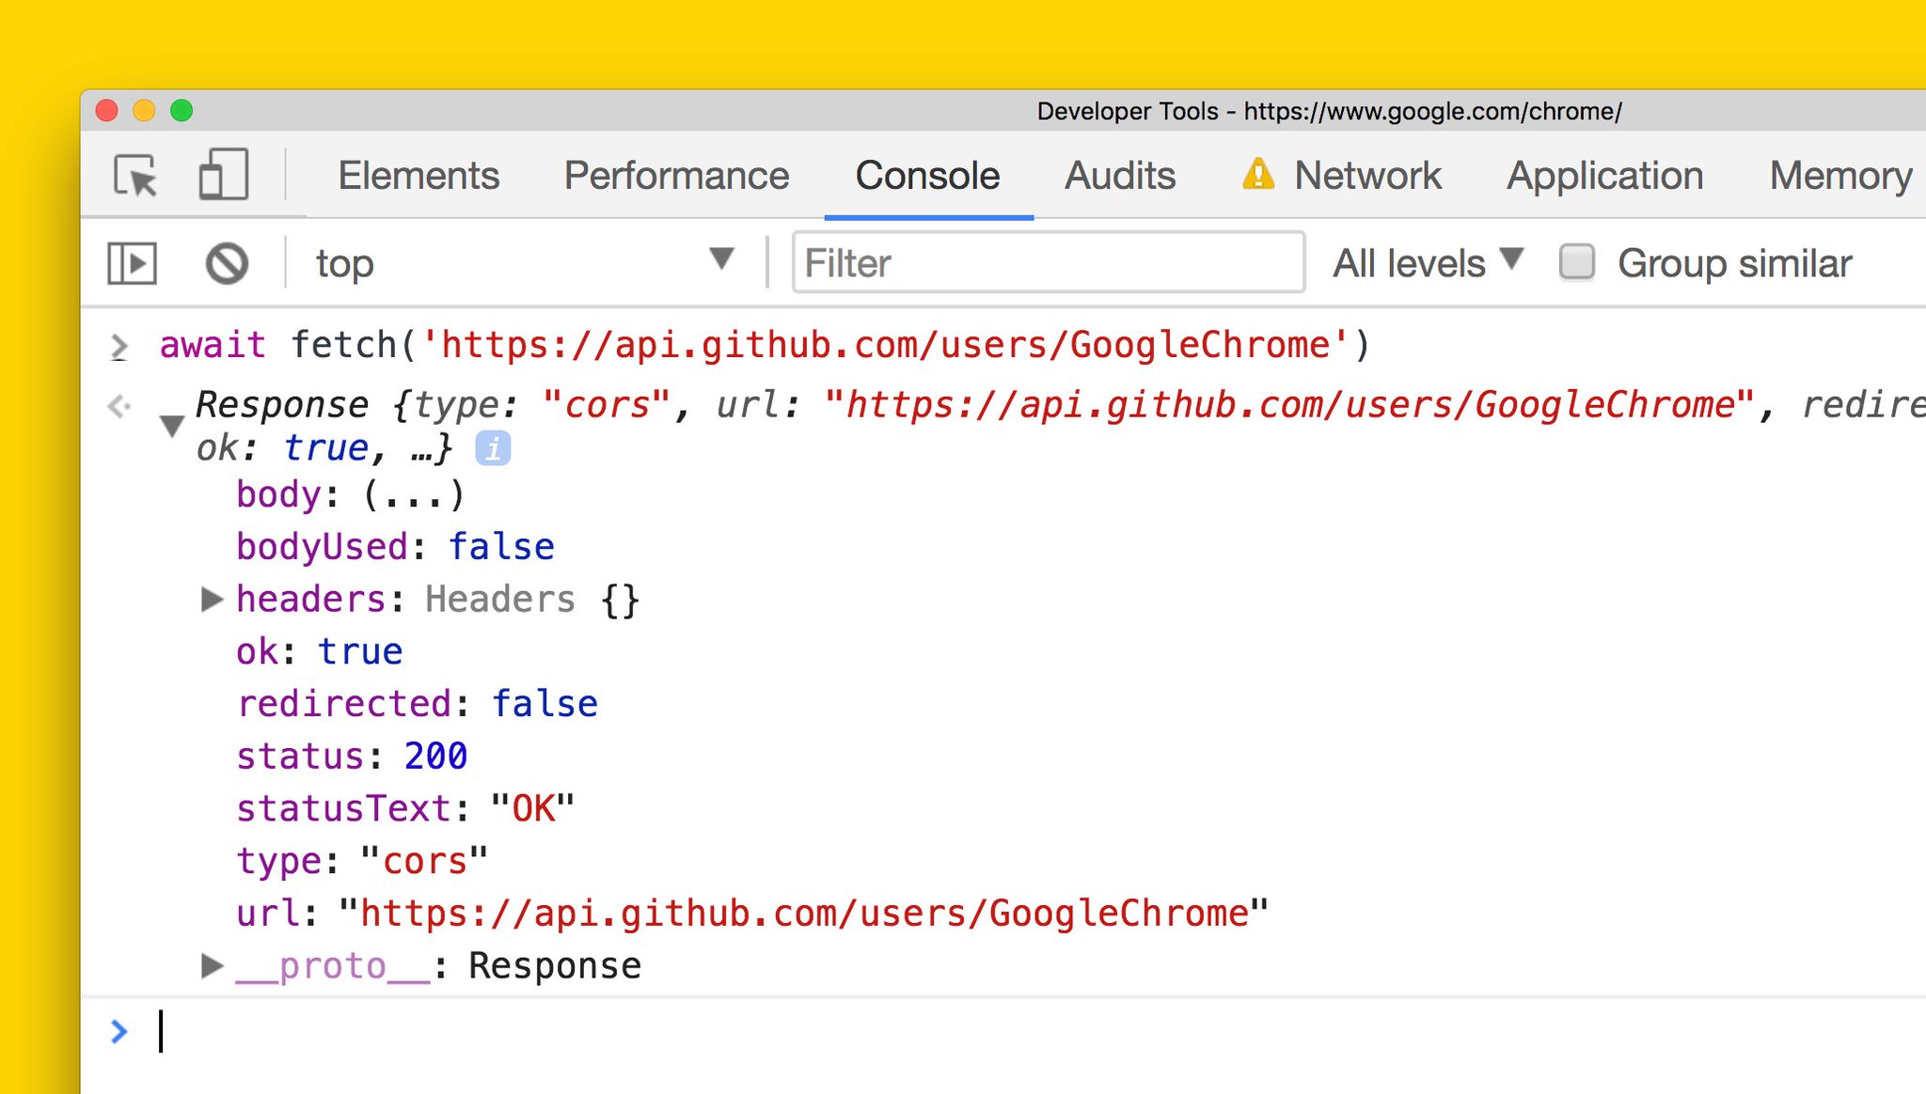Viewport: 1926px width, 1094px height.
Task: Select the redirected: false property
Action: point(417,704)
